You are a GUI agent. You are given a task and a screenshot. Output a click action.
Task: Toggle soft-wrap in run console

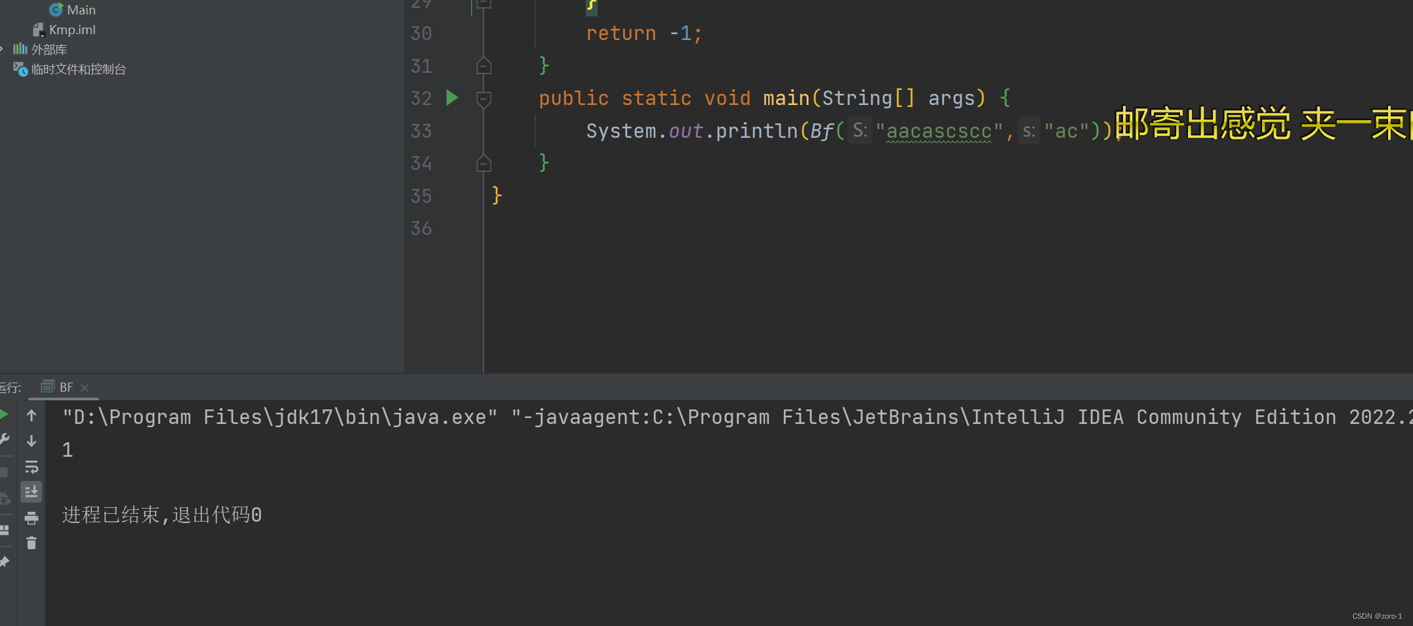(31, 467)
